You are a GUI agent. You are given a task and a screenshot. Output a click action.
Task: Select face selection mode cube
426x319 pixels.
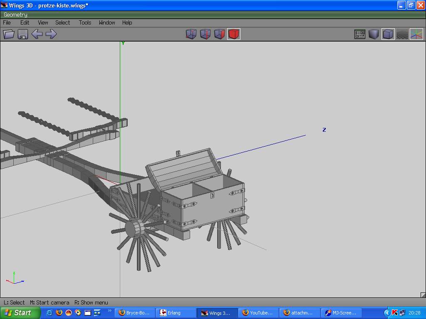pyautogui.click(x=220, y=34)
